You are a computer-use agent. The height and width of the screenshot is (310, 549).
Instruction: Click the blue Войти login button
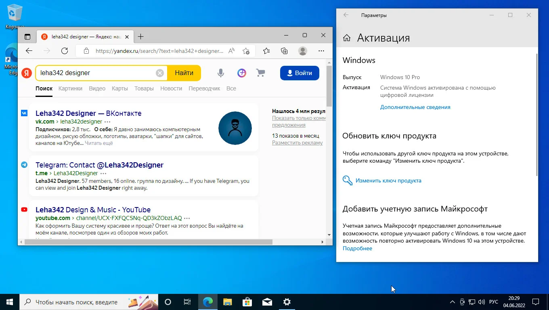coord(300,73)
